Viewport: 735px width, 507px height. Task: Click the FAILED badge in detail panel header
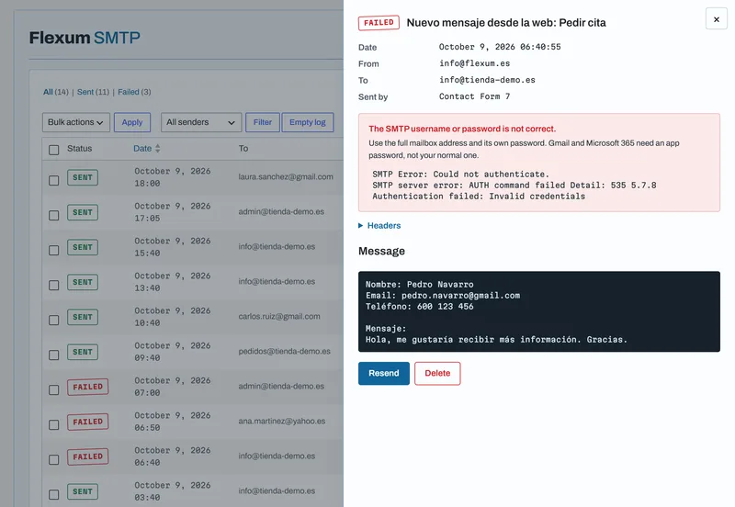click(379, 22)
